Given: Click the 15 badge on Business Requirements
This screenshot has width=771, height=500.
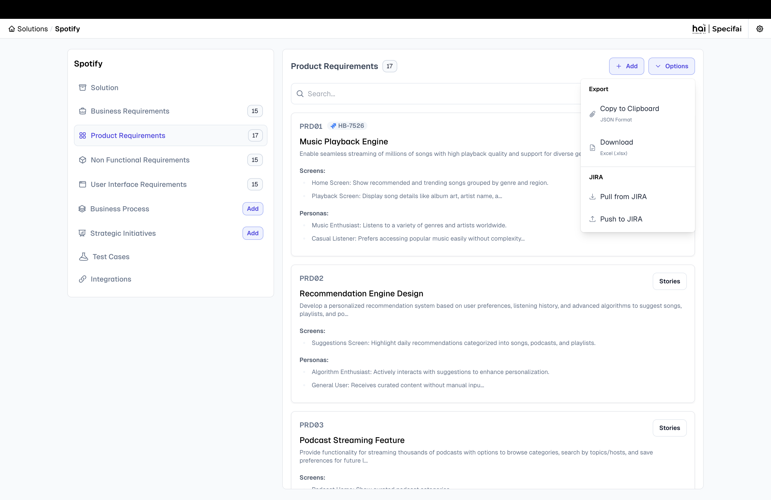Looking at the screenshot, I should [255, 111].
